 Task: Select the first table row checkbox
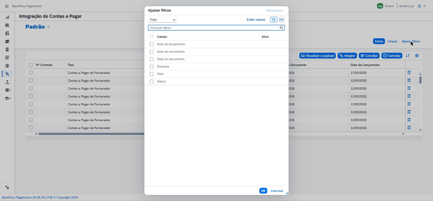click(x=31, y=73)
